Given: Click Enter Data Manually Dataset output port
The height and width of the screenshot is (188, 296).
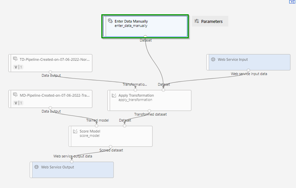Looking at the screenshot, I should [x=145, y=37].
